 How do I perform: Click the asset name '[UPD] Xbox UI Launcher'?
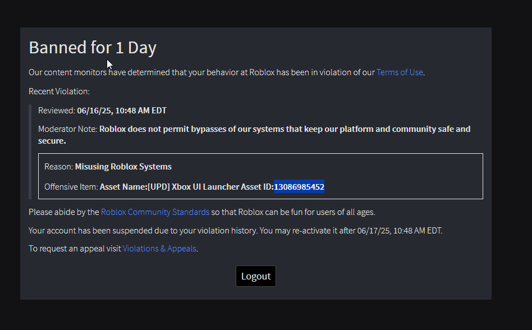(x=193, y=187)
